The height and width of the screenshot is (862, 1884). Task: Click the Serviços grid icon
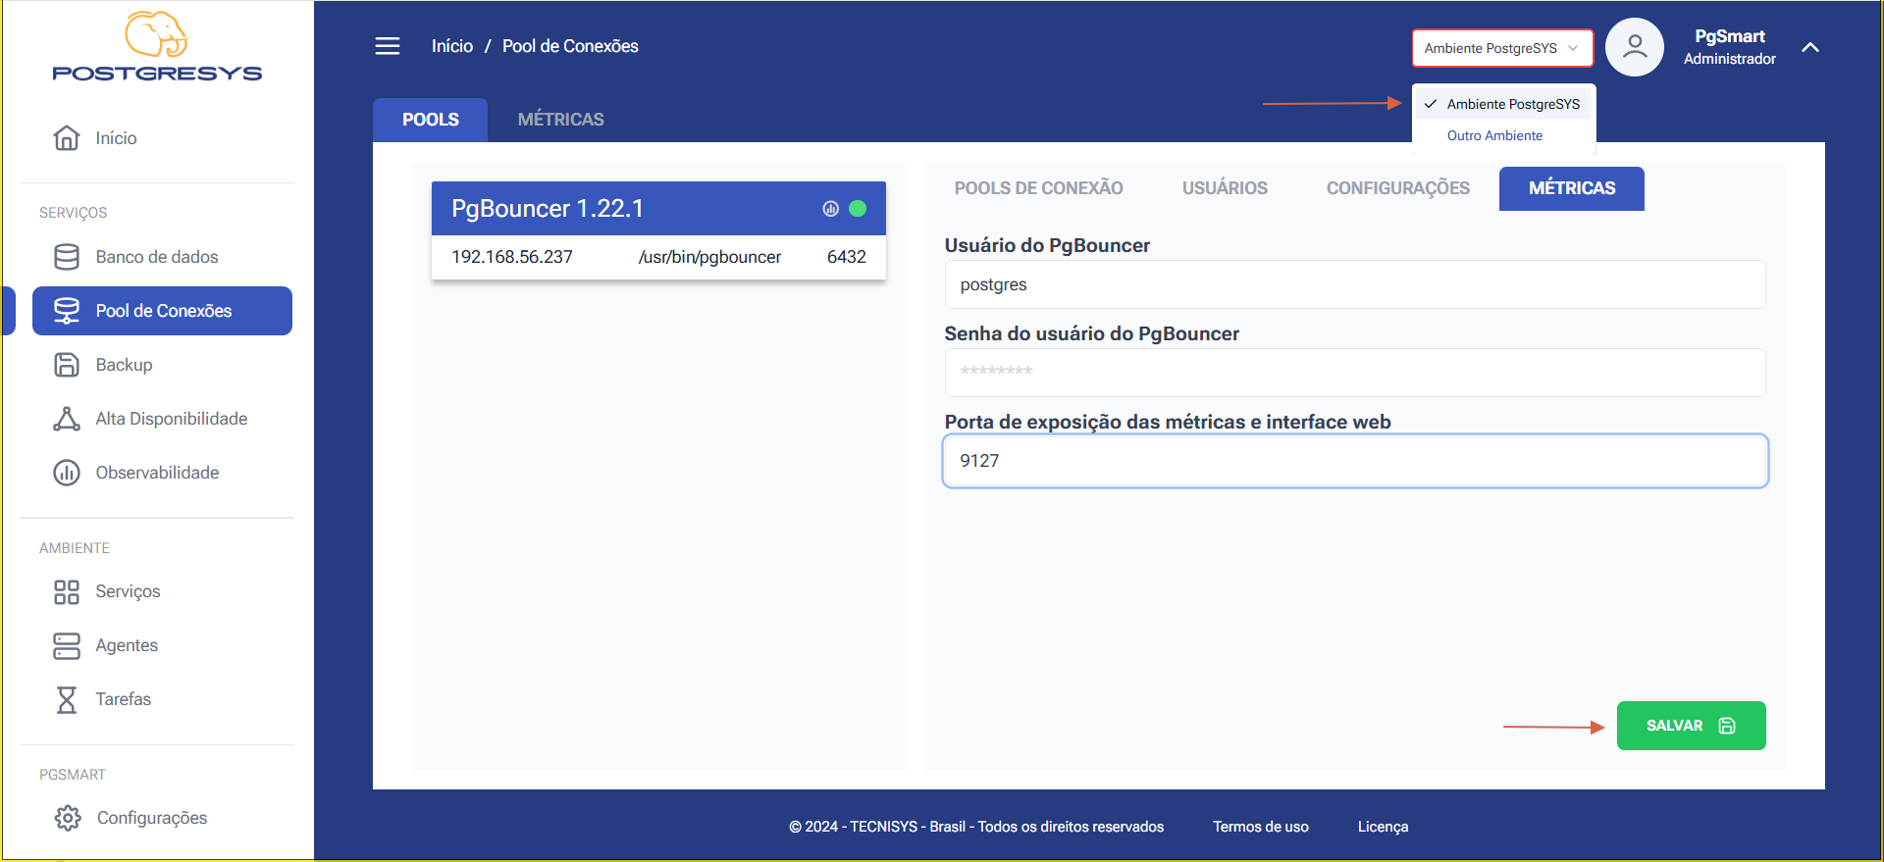coord(67,591)
